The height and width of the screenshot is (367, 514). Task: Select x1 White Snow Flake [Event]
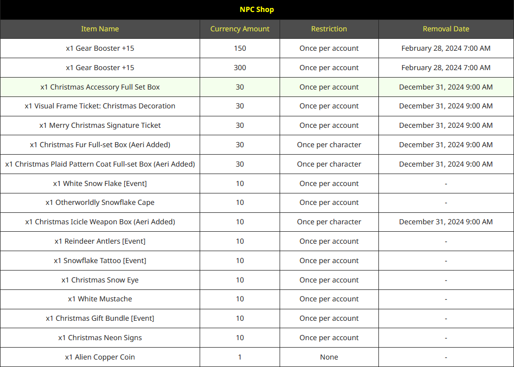(100, 183)
